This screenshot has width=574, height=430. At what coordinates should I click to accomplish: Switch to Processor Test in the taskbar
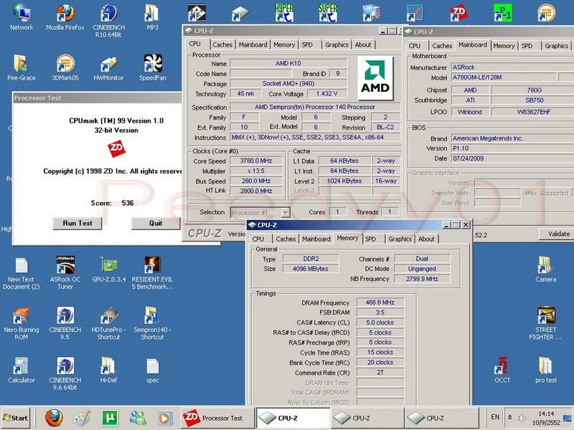point(217,418)
